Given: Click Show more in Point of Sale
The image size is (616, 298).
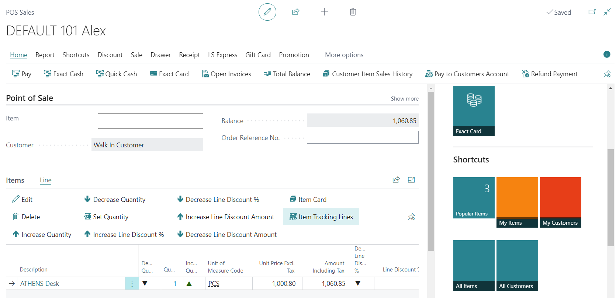Looking at the screenshot, I should 404,99.
